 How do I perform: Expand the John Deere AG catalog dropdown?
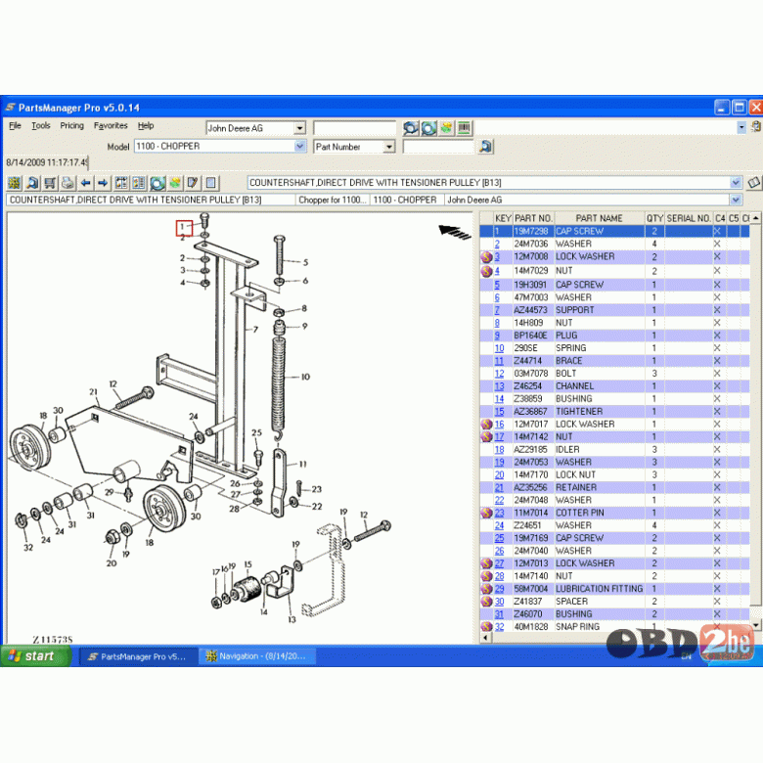299,128
